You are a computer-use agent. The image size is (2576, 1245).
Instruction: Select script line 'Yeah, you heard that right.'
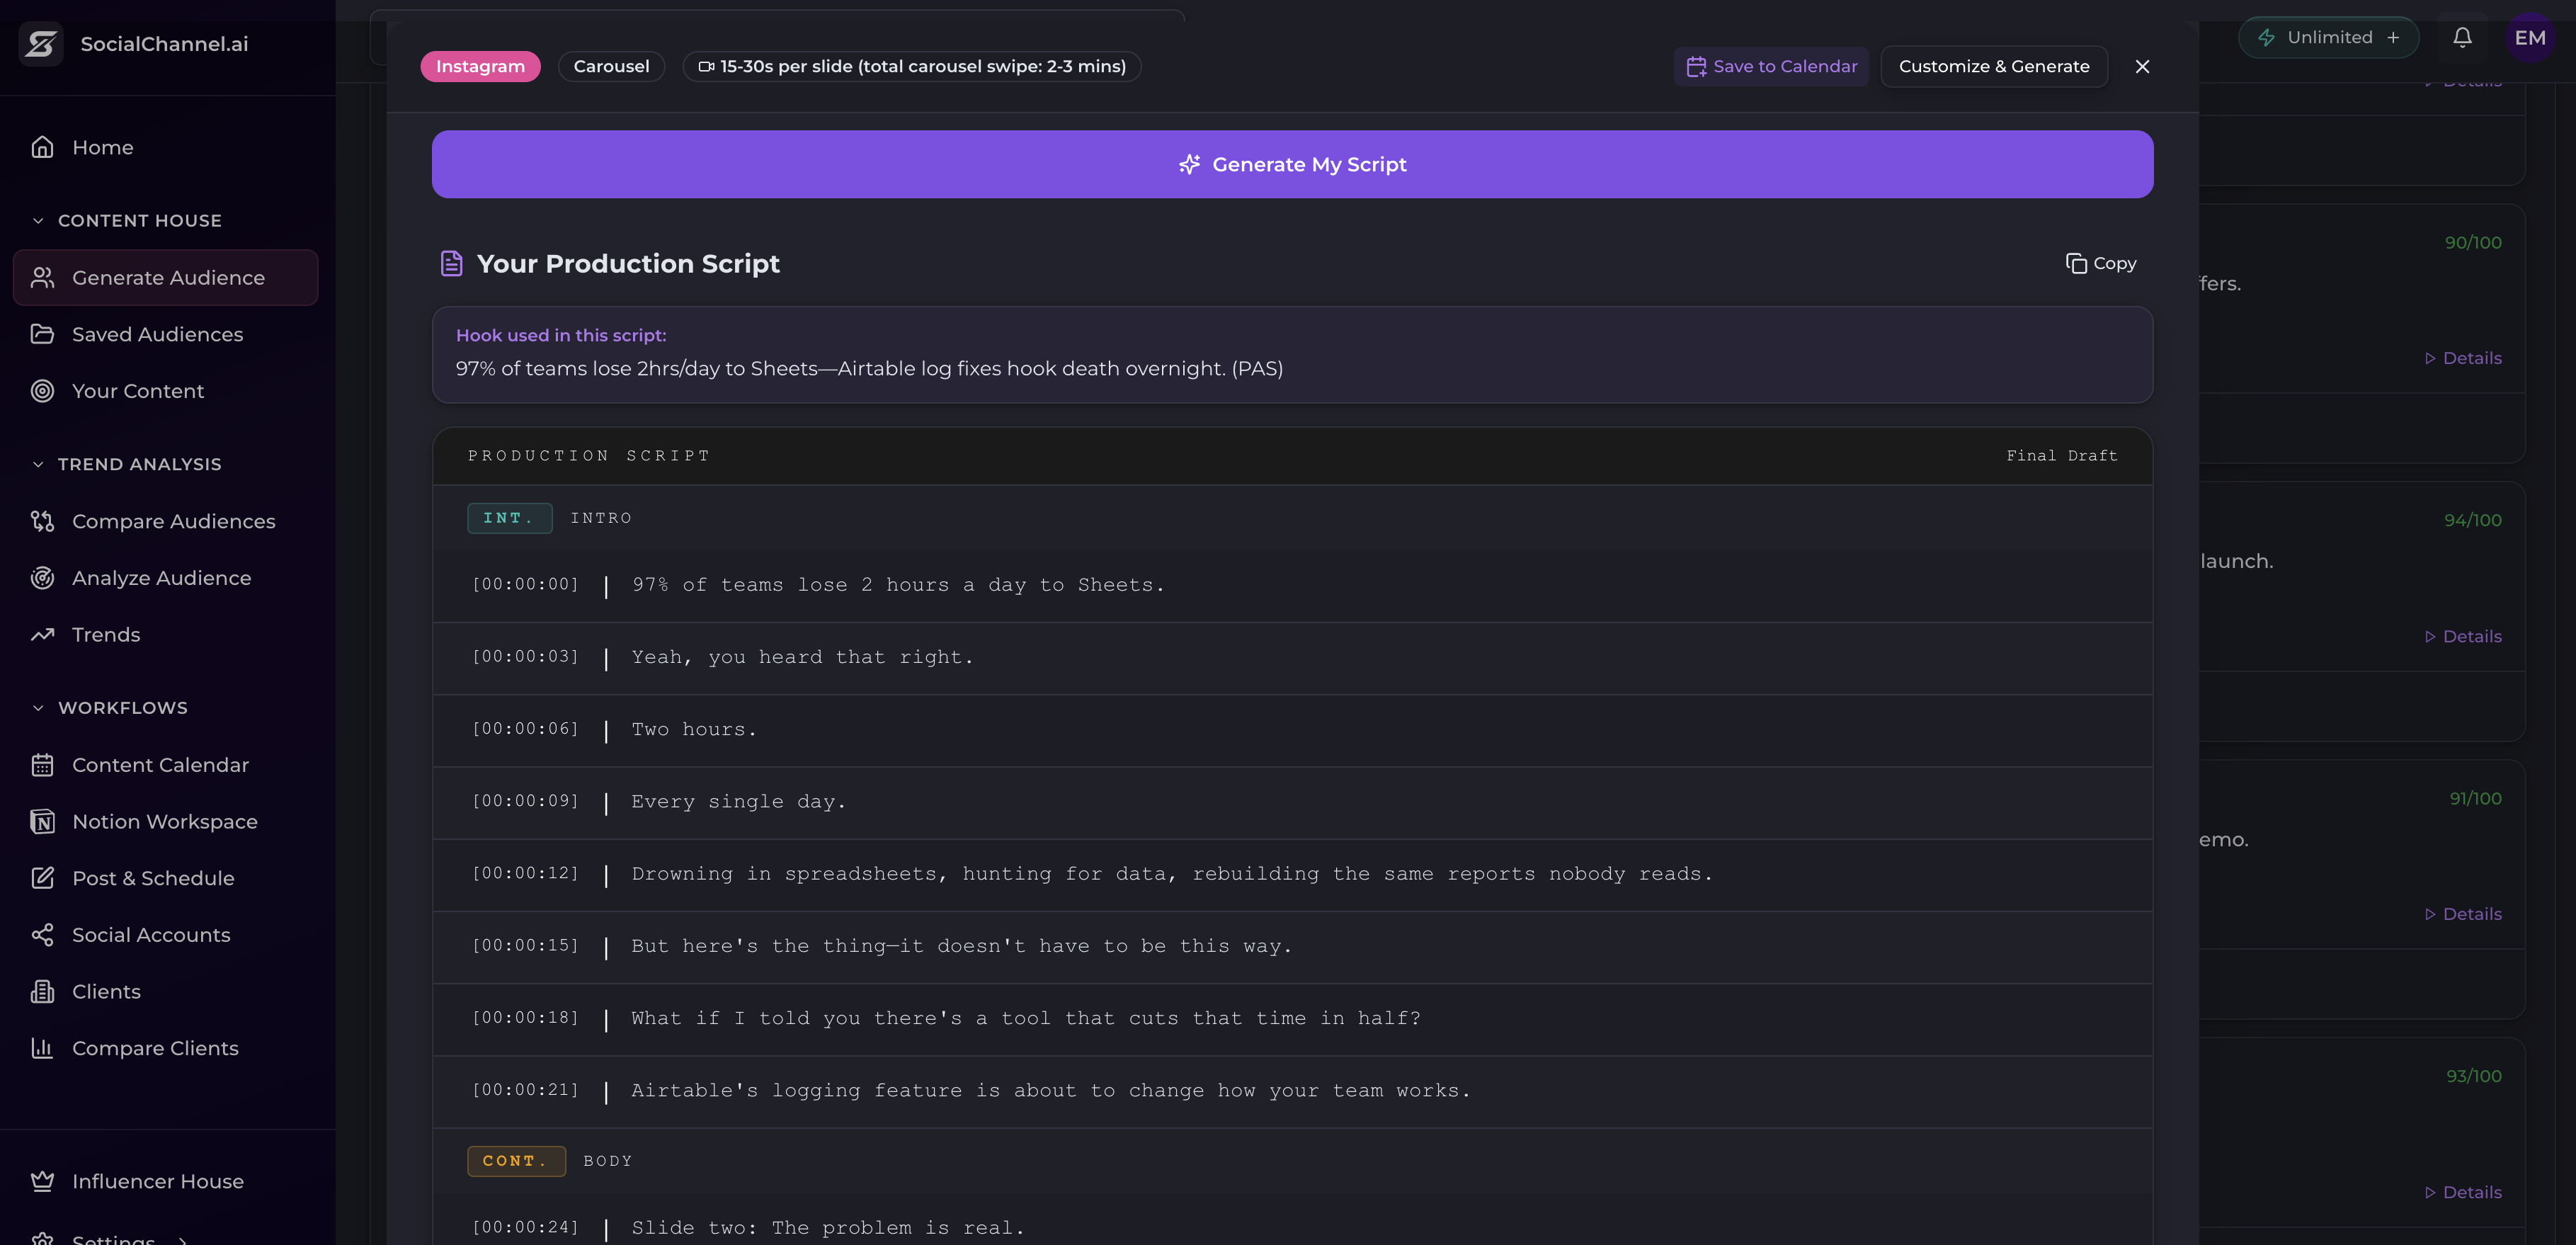click(x=802, y=657)
